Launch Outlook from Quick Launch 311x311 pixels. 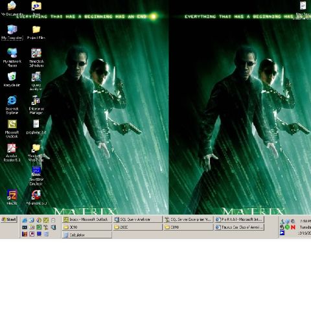(46, 220)
